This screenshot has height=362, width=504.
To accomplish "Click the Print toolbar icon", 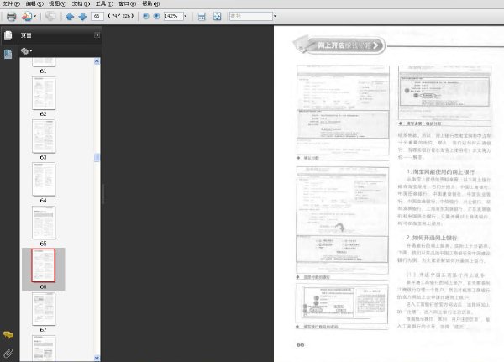I will point(11,16).
